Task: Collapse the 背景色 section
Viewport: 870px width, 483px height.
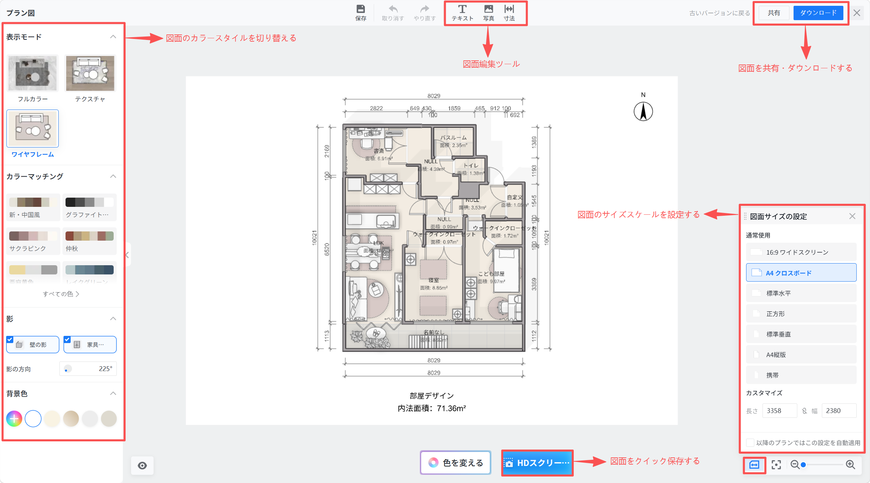Action: click(x=113, y=393)
